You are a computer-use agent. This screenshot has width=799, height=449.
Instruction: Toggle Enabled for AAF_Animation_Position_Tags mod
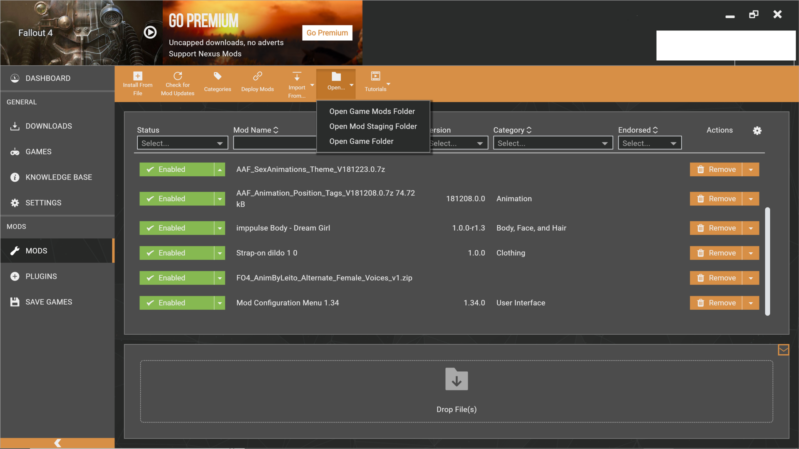(176, 199)
